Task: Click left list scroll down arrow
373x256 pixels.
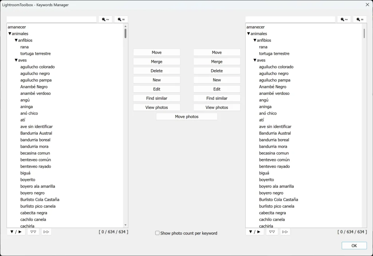Action: 125,225
